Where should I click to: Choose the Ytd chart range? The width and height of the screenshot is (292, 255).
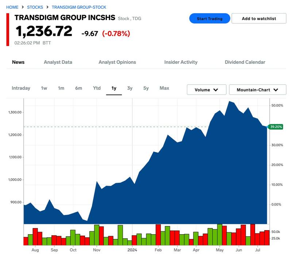tap(97, 88)
